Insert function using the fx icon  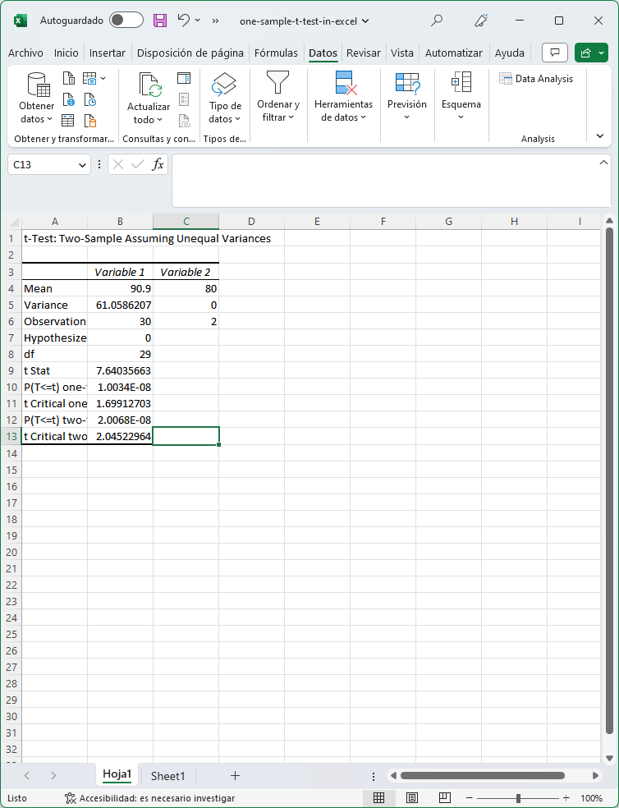(x=158, y=164)
